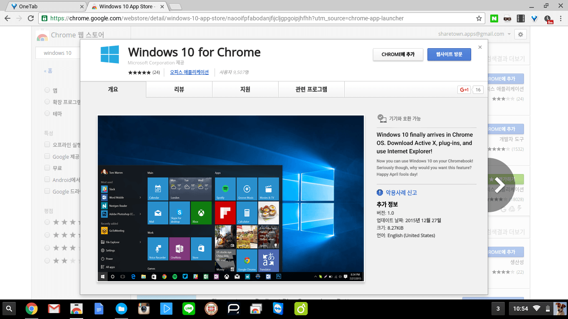The width and height of the screenshot is (568, 319).
Task: Open Gmail from the shelf
Action: pyautogui.click(x=54, y=309)
